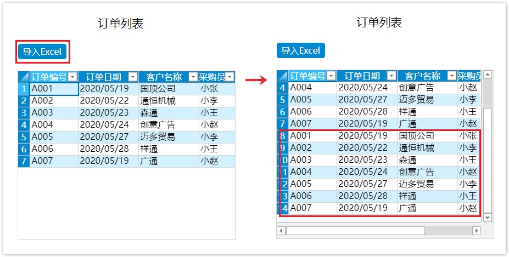This screenshot has width=509, height=257.
Task: Open the 采购员 filter dropdown in left table
Action: coord(230,77)
